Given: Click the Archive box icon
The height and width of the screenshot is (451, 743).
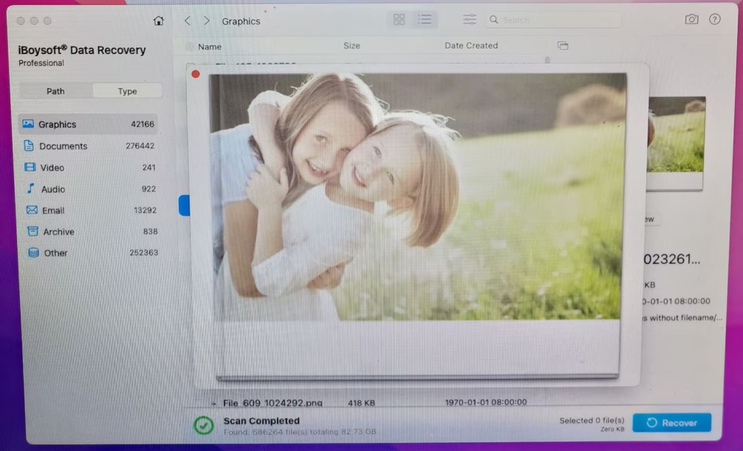Looking at the screenshot, I should coord(33,231).
